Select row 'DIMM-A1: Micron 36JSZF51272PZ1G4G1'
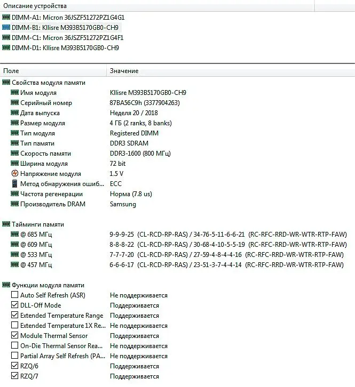The image size is (355, 387). coord(68,17)
